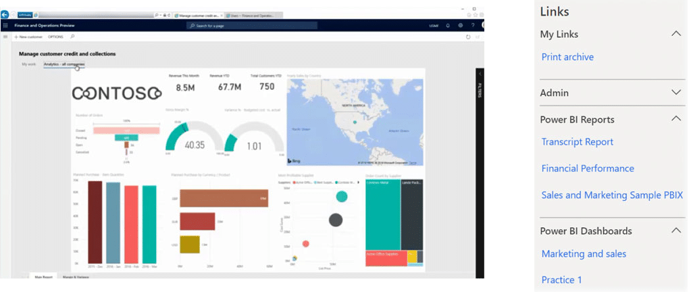Click the notifications bell icon
This screenshot has width=689, height=292.
(448, 26)
